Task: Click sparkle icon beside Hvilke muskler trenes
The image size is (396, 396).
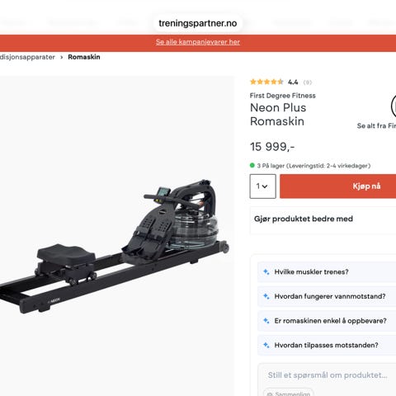Action: pos(266,272)
